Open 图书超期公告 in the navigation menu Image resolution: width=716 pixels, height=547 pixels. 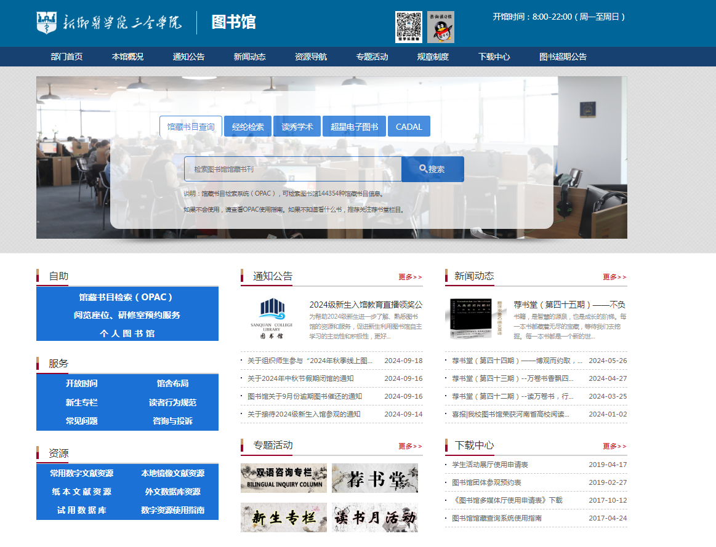563,57
